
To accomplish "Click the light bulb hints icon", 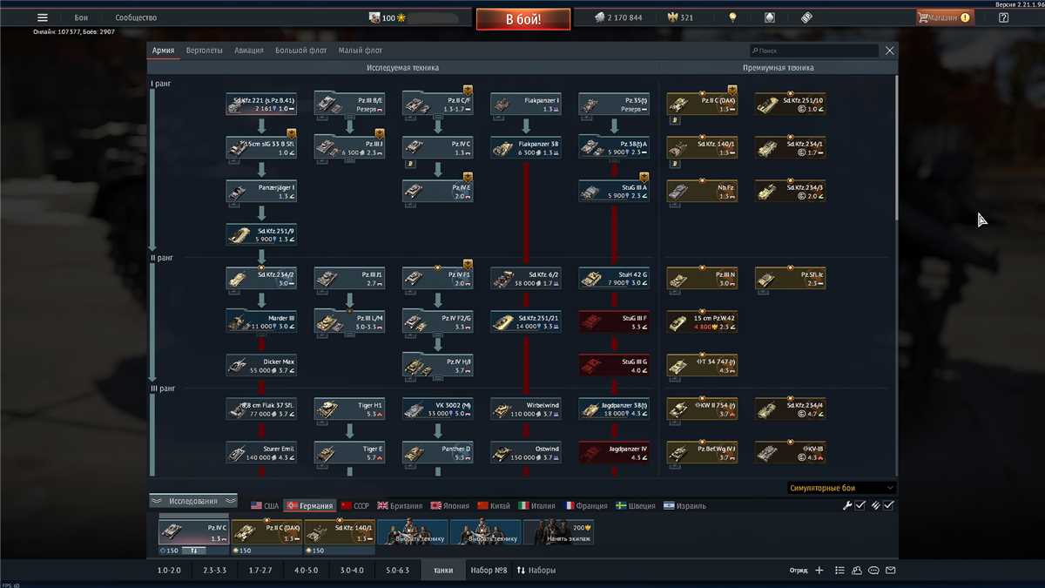I will coord(733,17).
